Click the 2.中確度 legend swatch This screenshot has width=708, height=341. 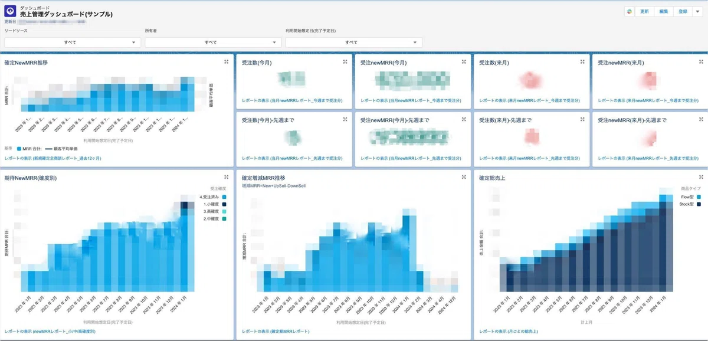click(x=225, y=219)
